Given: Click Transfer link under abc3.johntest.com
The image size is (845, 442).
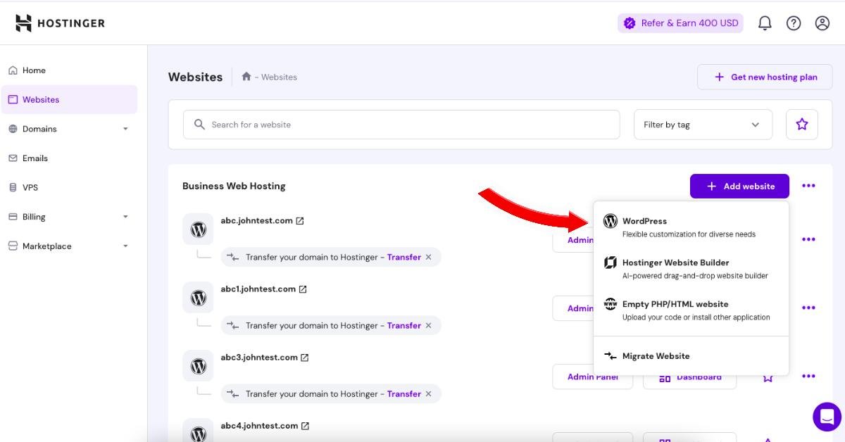Looking at the screenshot, I should click(404, 393).
